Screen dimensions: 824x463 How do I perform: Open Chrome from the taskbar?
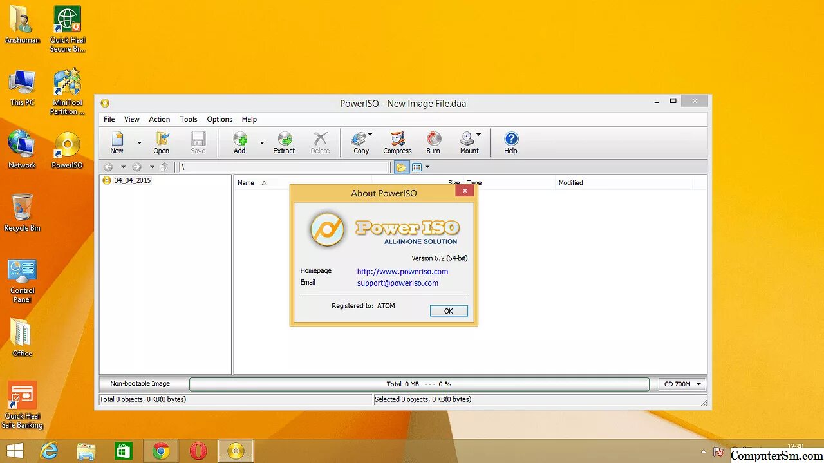pos(161,451)
